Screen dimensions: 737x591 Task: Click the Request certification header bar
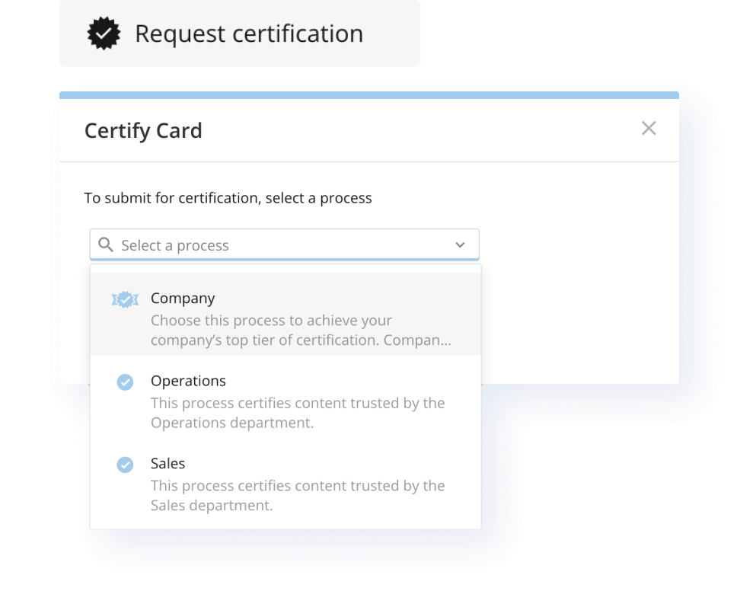(x=240, y=34)
